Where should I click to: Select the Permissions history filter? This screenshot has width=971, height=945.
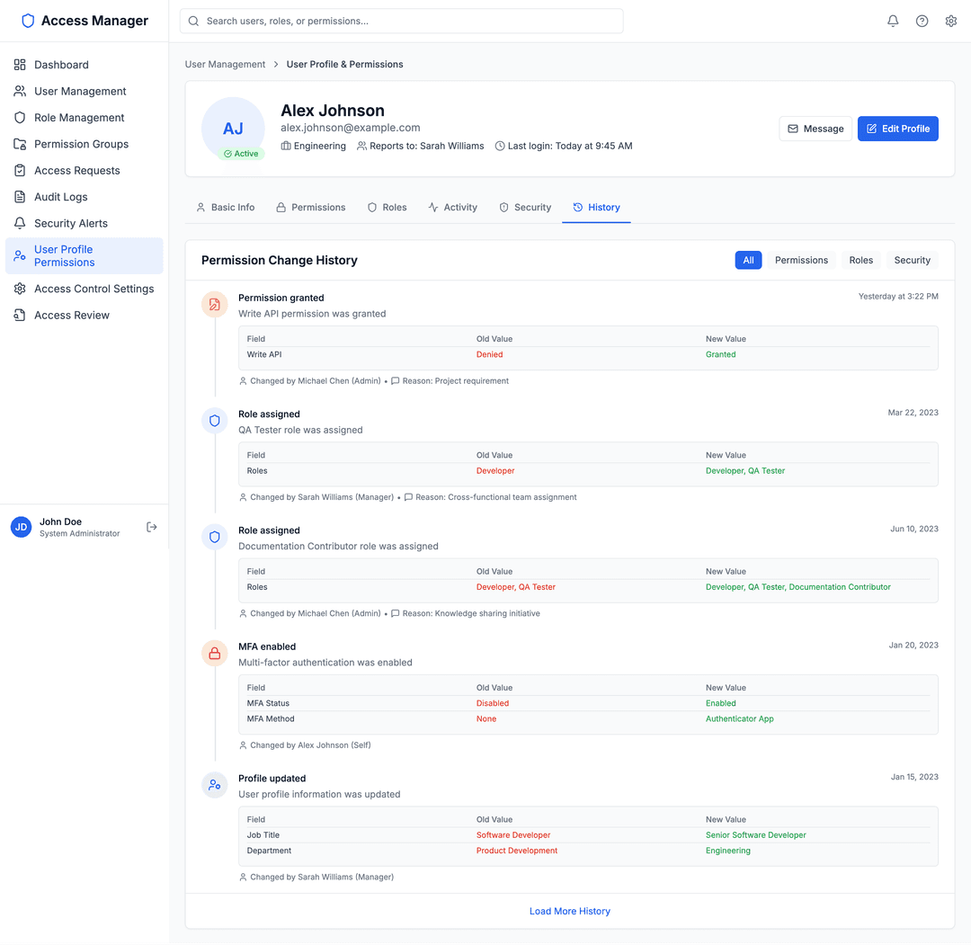[x=801, y=260]
